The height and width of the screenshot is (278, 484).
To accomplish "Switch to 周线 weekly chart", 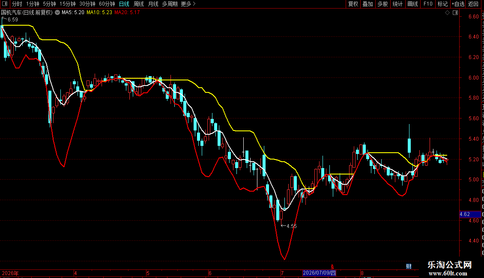I will [x=139, y=4].
